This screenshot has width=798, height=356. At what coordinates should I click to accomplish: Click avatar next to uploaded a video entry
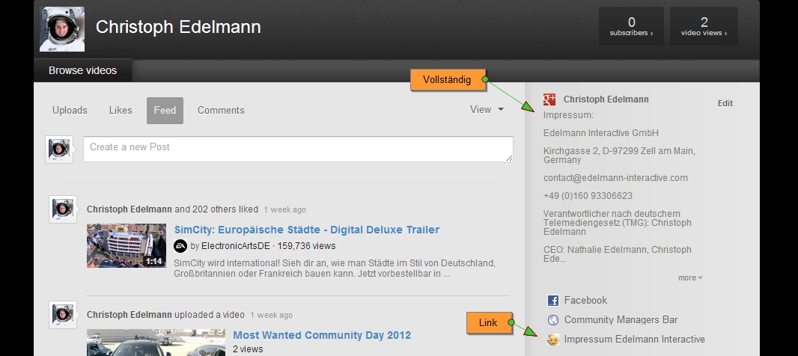pyautogui.click(x=63, y=315)
